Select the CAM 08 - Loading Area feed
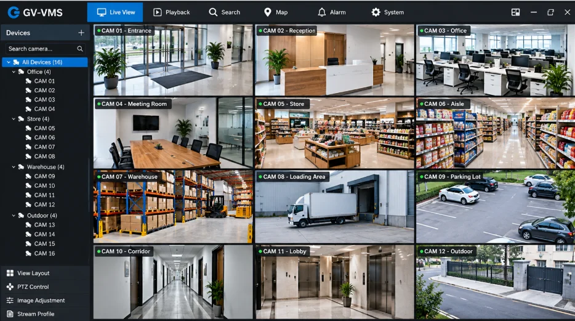The image size is (575, 321). (x=334, y=206)
